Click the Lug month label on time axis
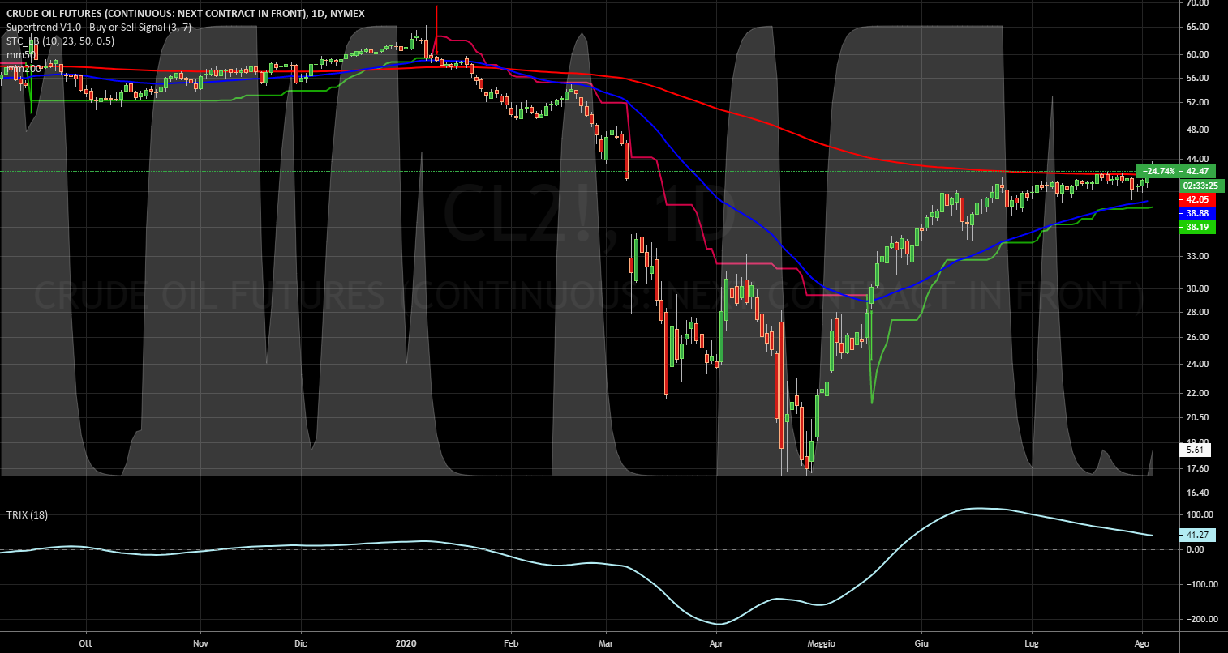Screen dimensions: 1228x653 coord(1032,645)
